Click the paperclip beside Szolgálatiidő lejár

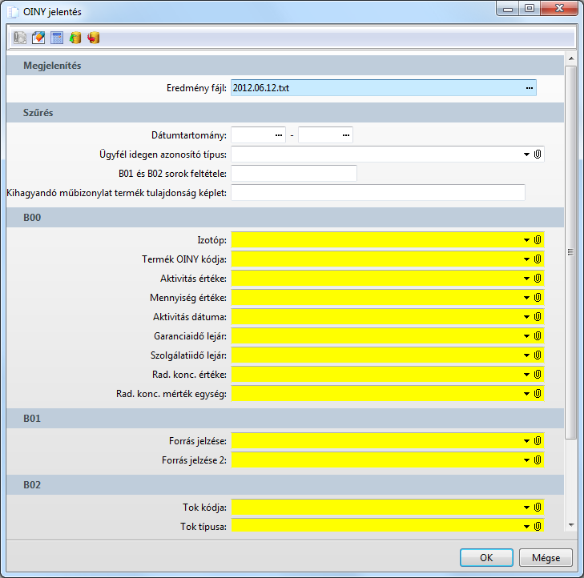[x=538, y=355]
